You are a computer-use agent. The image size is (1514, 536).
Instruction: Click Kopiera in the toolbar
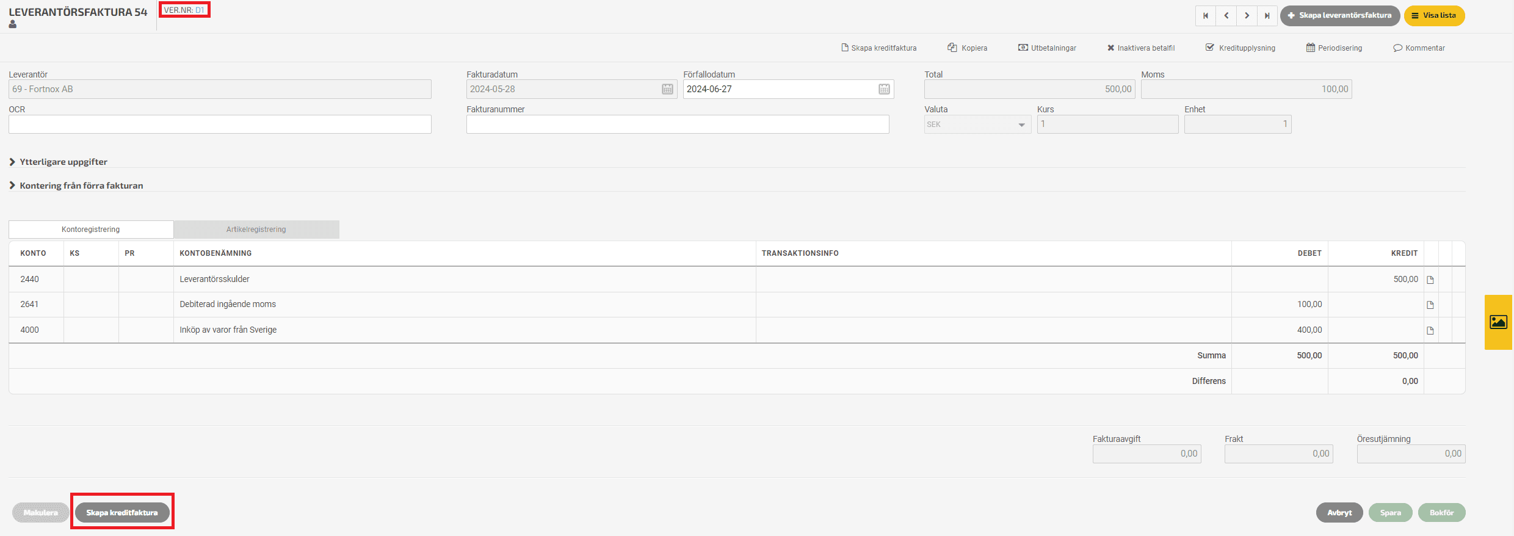point(968,48)
